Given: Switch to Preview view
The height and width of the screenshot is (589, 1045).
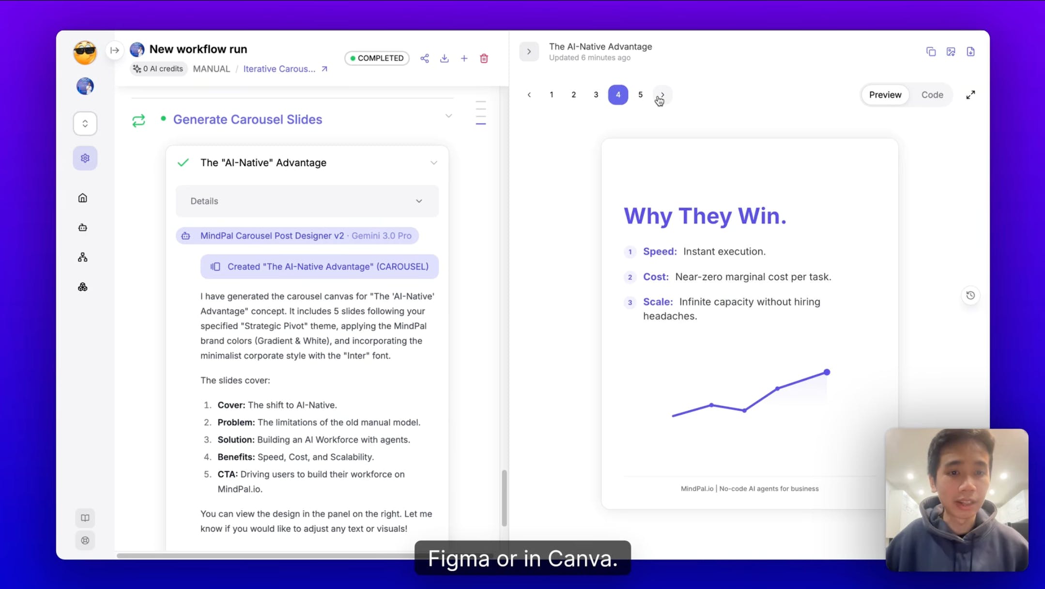Looking at the screenshot, I should click(x=885, y=95).
